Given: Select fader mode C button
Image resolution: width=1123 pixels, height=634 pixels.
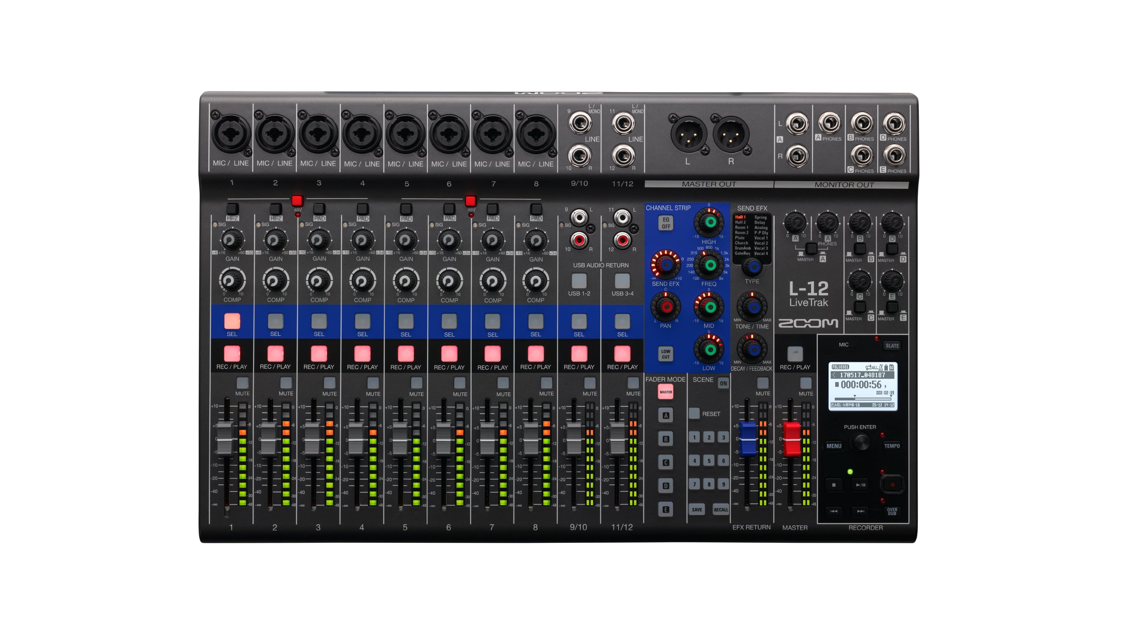Looking at the screenshot, I should coord(666,463).
